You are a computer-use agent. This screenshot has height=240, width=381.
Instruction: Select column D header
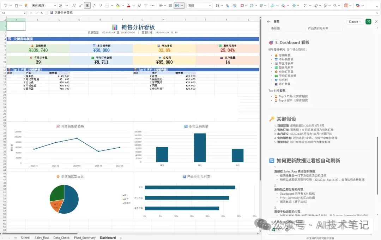click(79, 20)
